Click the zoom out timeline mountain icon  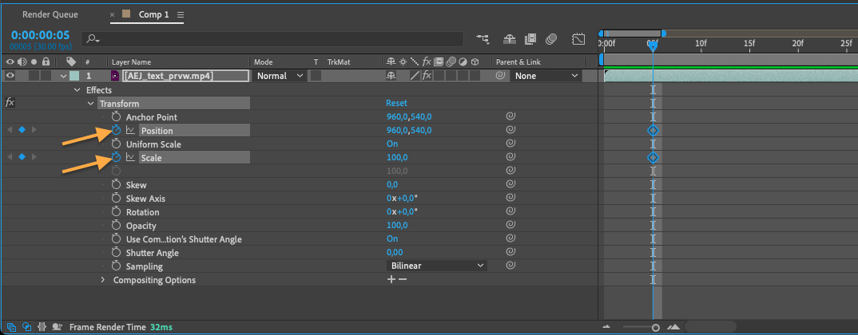pos(606,327)
